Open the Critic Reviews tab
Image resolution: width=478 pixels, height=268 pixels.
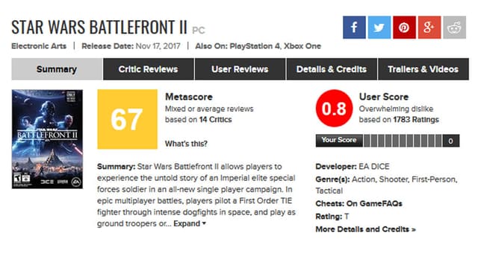[x=148, y=69]
